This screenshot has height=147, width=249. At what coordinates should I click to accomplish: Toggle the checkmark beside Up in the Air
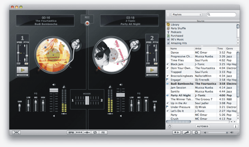click(x=168, y=103)
